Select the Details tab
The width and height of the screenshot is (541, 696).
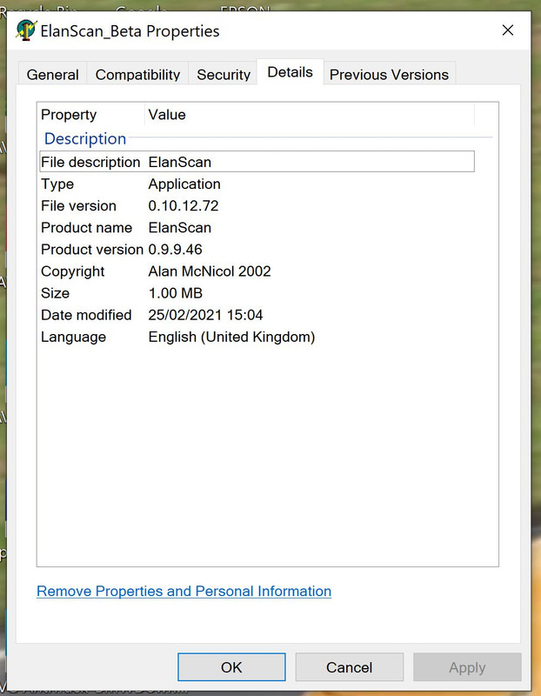click(291, 72)
